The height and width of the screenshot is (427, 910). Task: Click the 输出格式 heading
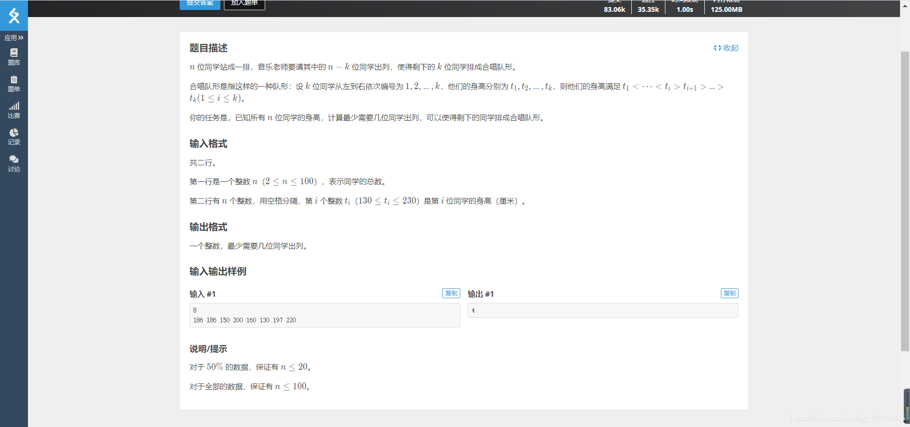(209, 227)
